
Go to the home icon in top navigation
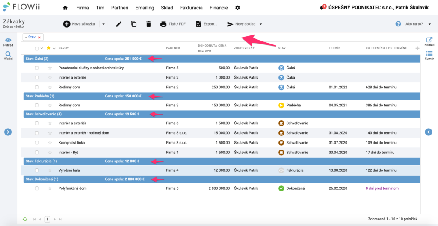click(x=65, y=8)
